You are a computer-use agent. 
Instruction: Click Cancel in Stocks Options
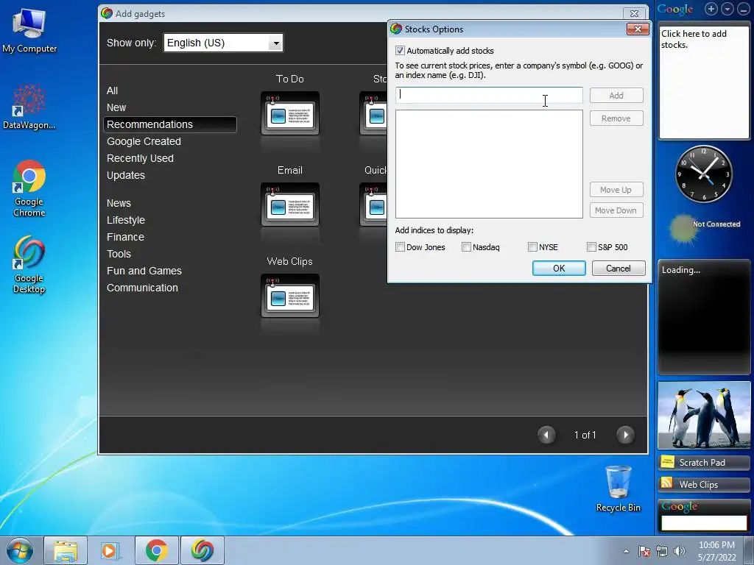point(619,268)
